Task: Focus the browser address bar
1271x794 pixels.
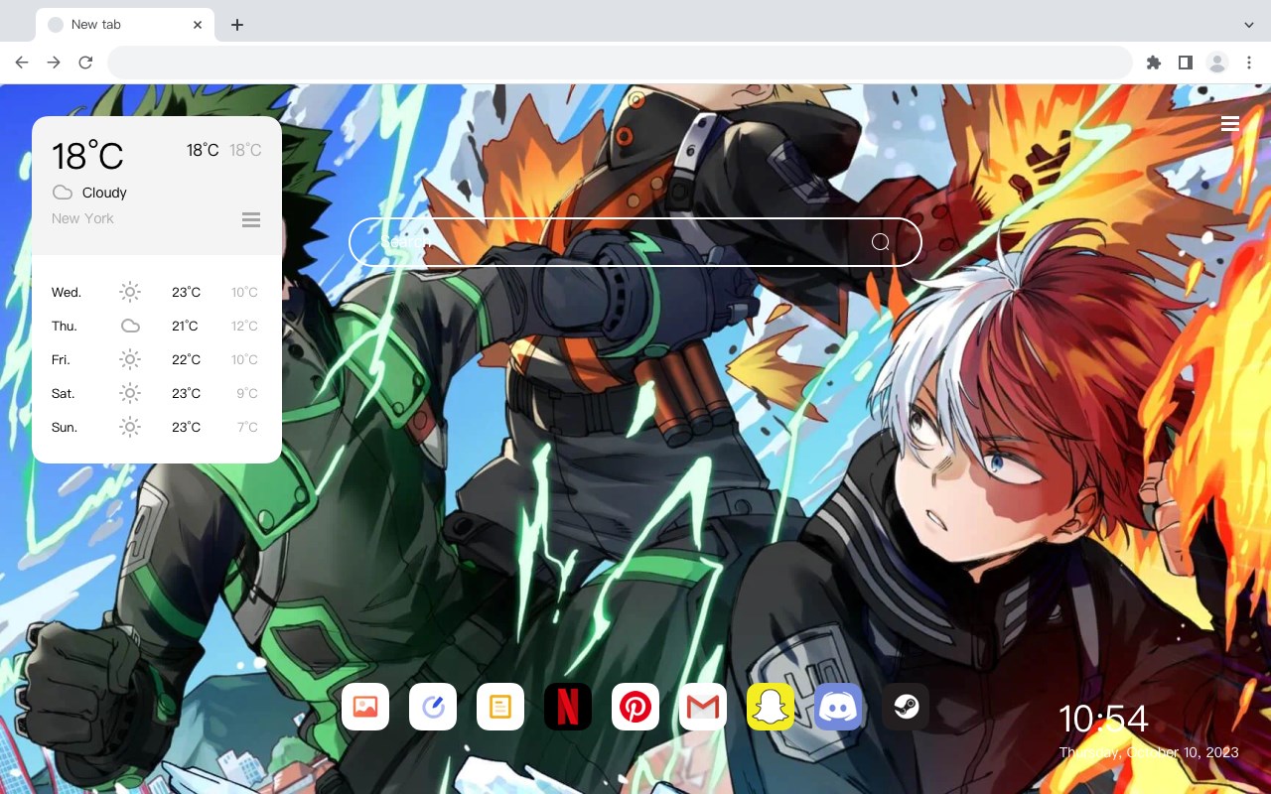Action: (x=620, y=63)
